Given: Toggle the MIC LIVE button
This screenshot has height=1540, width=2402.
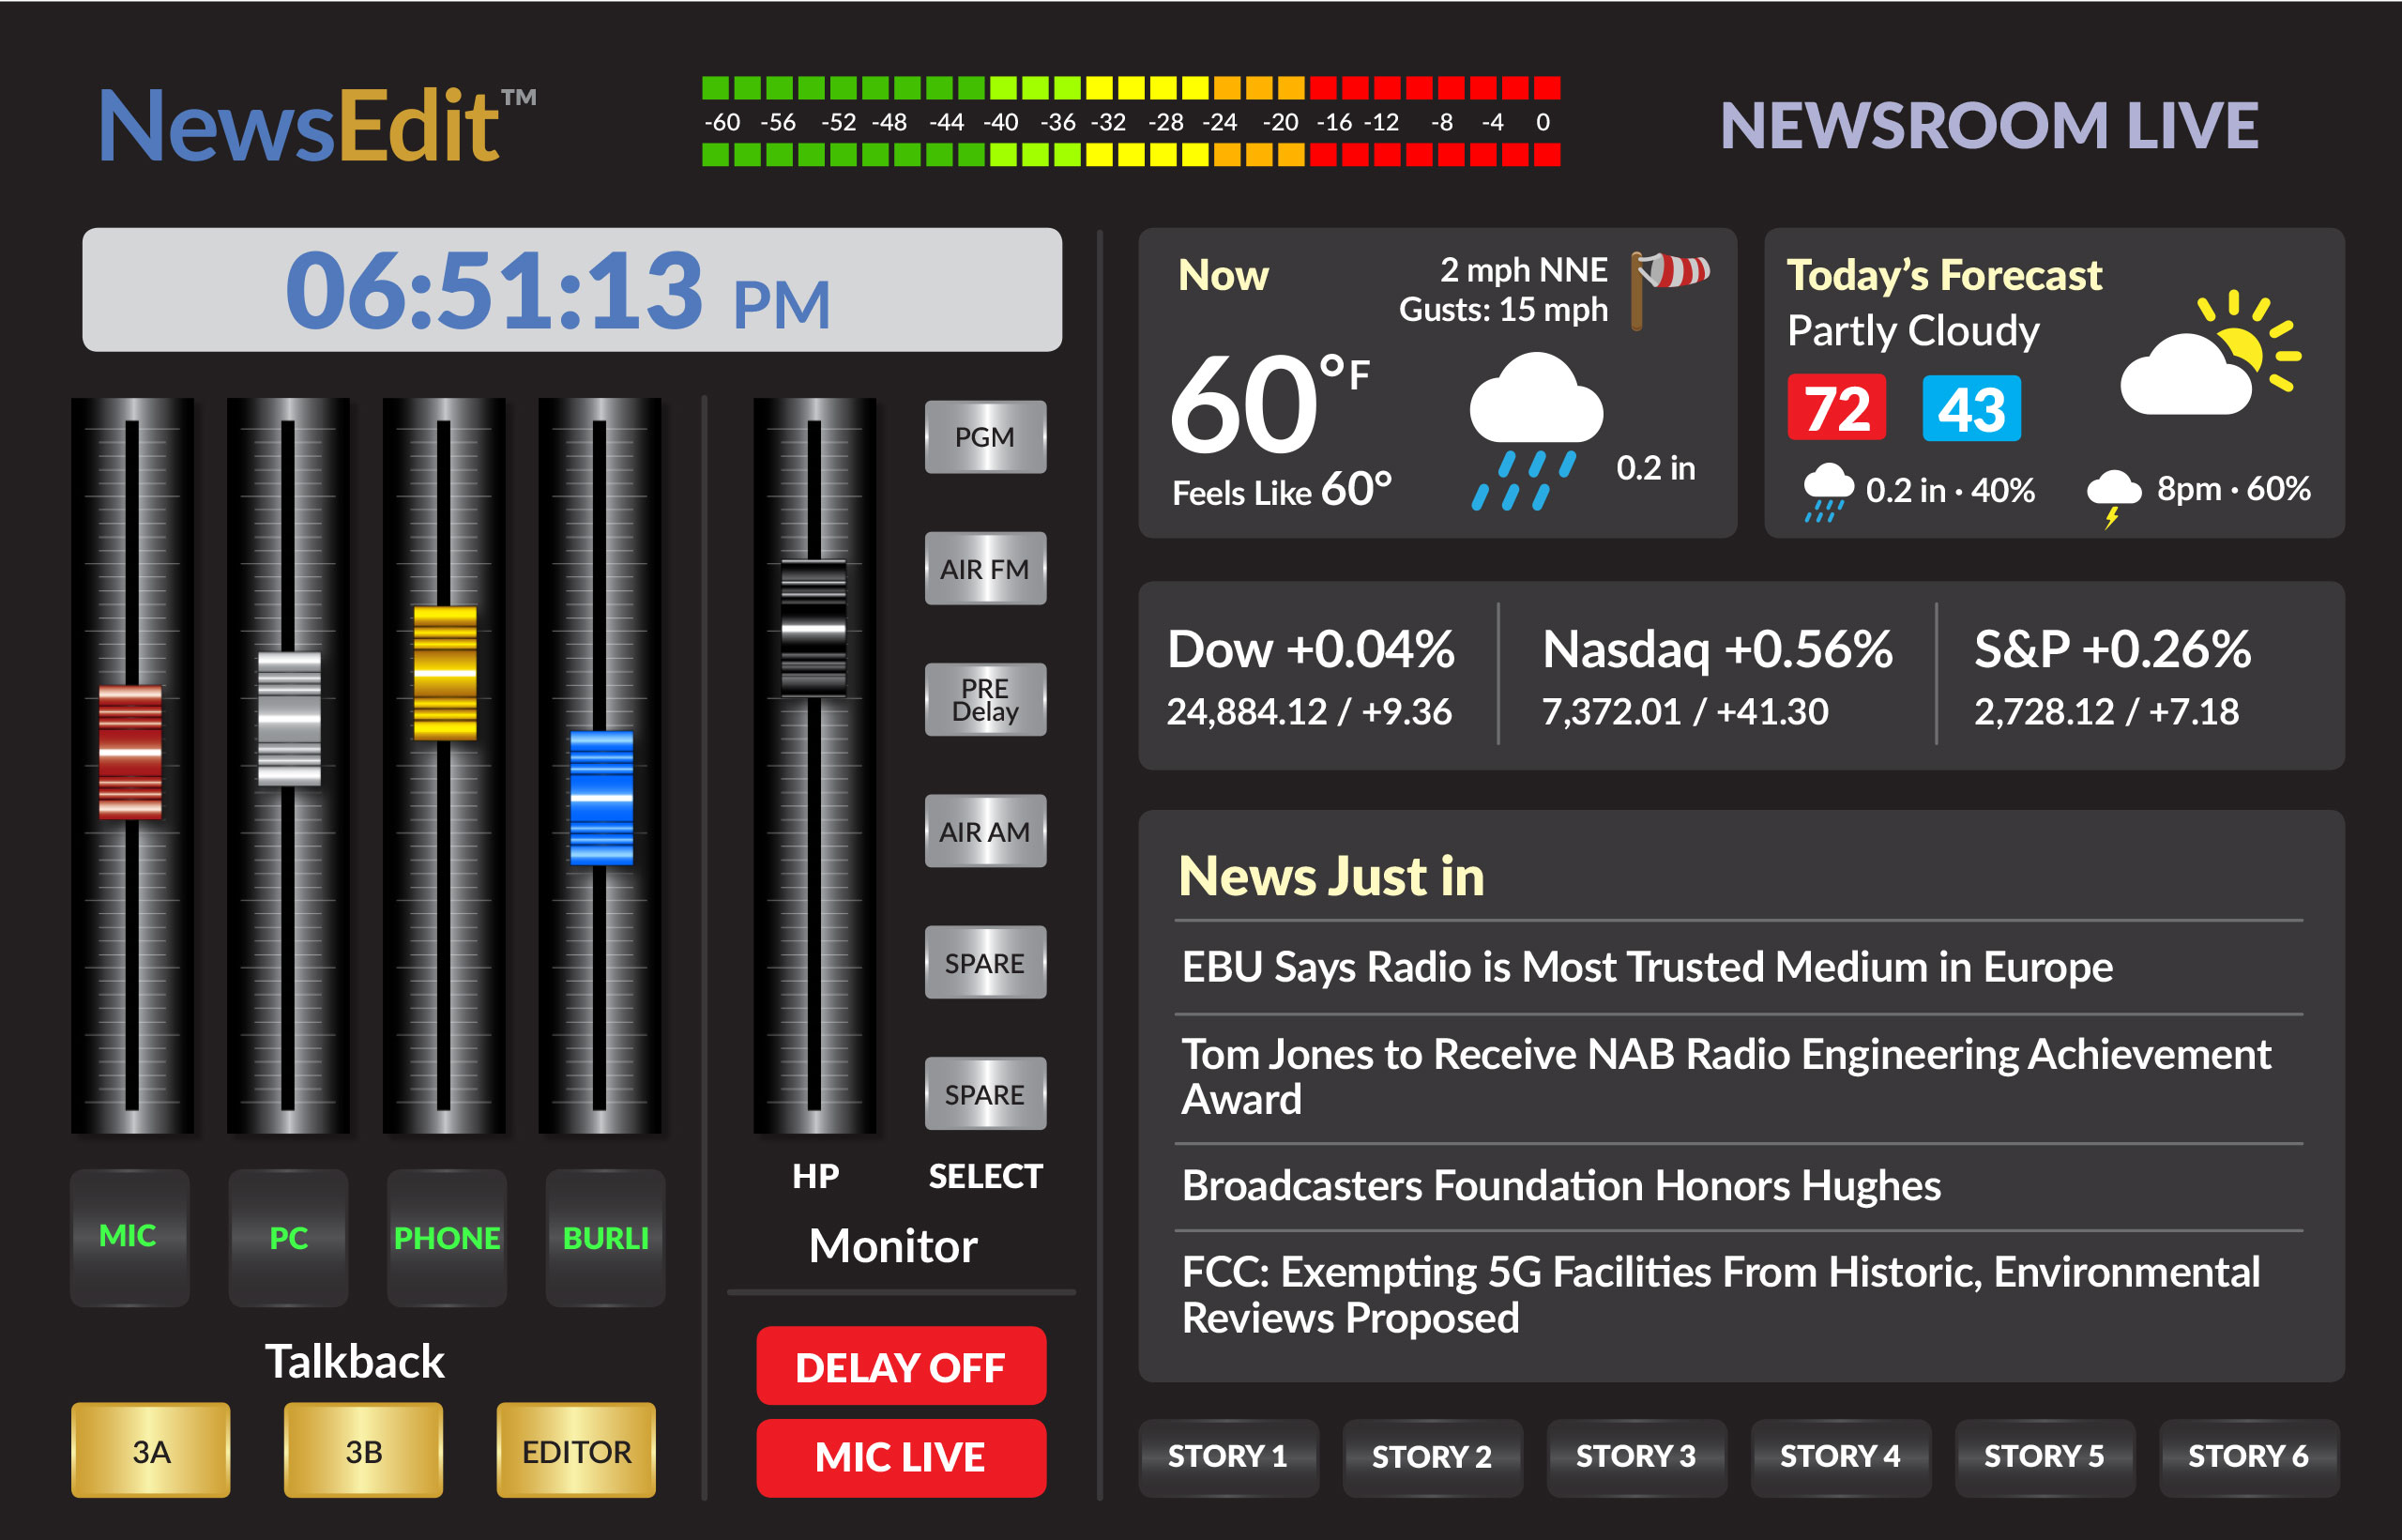Looking at the screenshot, I should 901,1457.
